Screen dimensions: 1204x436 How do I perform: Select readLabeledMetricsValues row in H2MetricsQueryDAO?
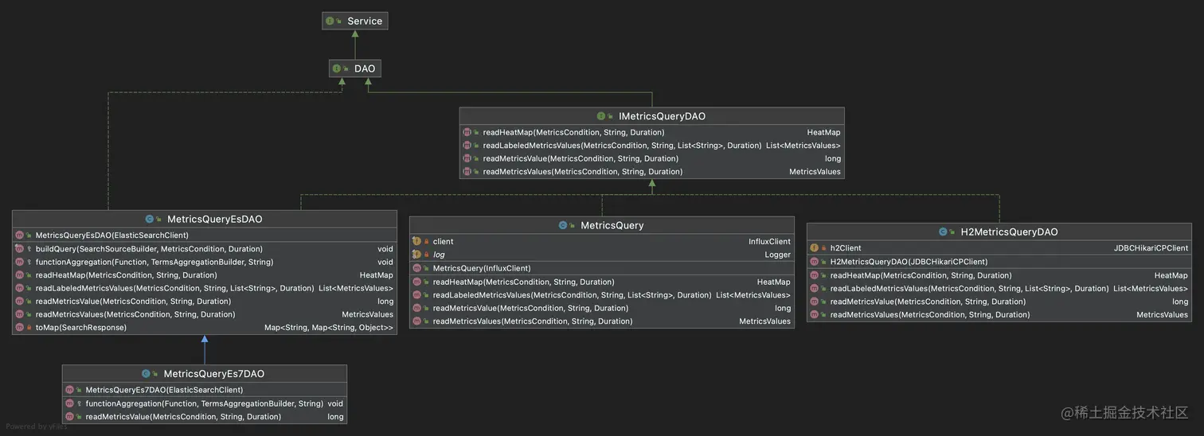(x=999, y=288)
